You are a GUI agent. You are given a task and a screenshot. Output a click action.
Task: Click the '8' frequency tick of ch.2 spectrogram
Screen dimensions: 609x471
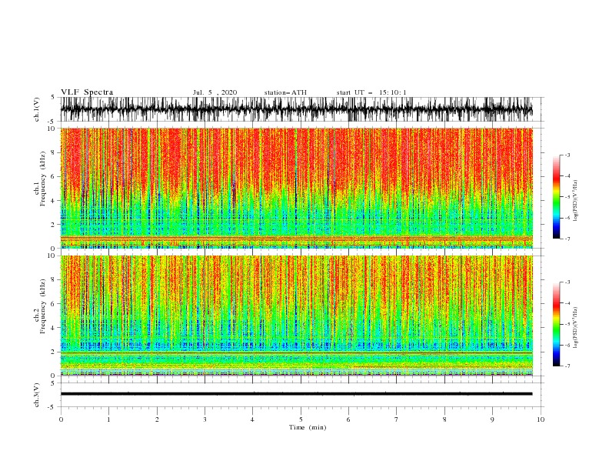pos(54,280)
